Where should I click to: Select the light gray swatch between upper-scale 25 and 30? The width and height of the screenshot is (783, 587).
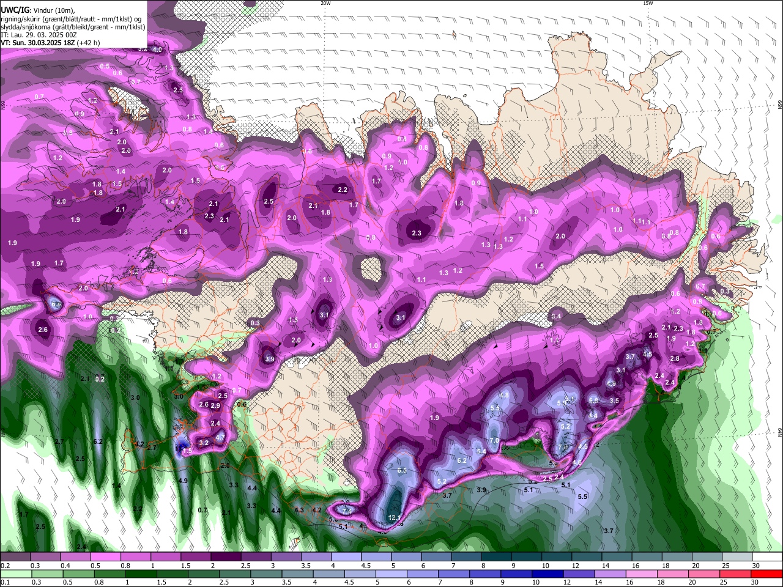(x=738, y=557)
